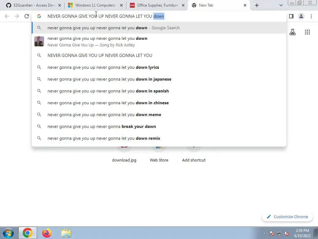The height and width of the screenshot is (239, 318).
Task: Select the Google Search top suggestion
Action: click(159, 28)
